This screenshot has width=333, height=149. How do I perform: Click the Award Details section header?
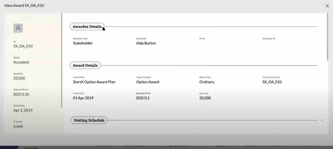pyautogui.click(x=85, y=65)
